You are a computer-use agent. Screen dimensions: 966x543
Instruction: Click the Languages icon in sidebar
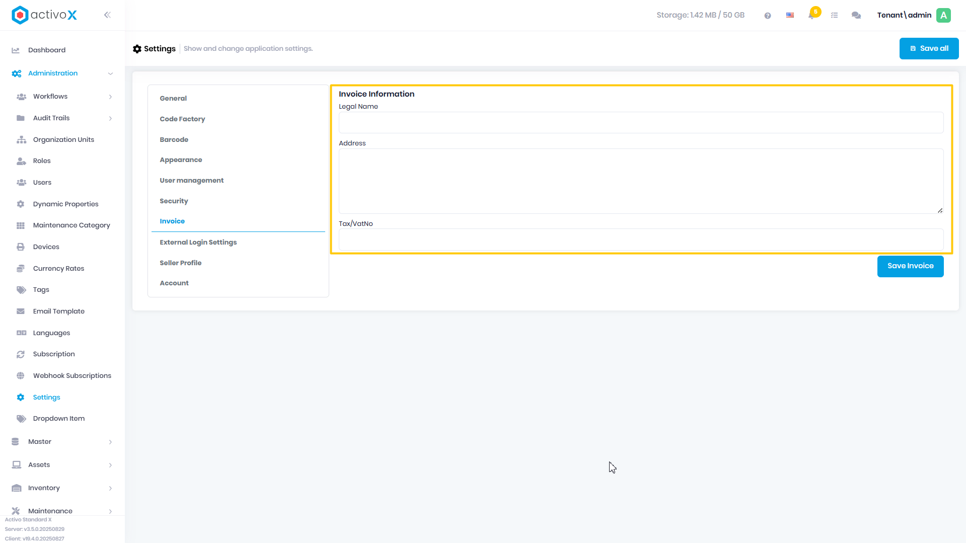click(x=21, y=333)
